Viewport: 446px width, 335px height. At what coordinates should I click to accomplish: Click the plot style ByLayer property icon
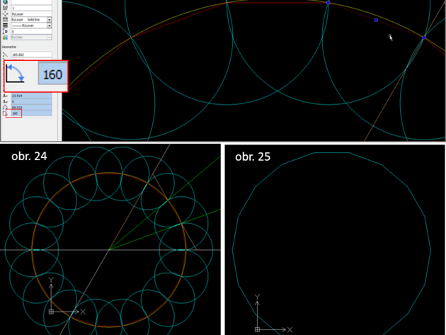click(x=5, y=14)
